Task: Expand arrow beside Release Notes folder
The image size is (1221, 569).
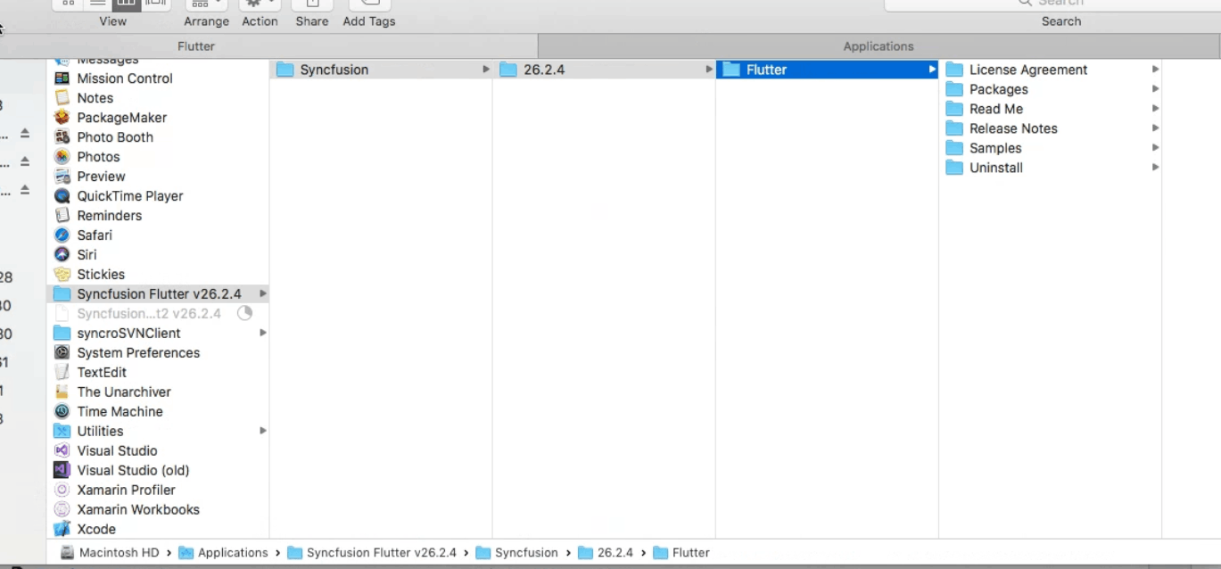Action: point(1155,128)
